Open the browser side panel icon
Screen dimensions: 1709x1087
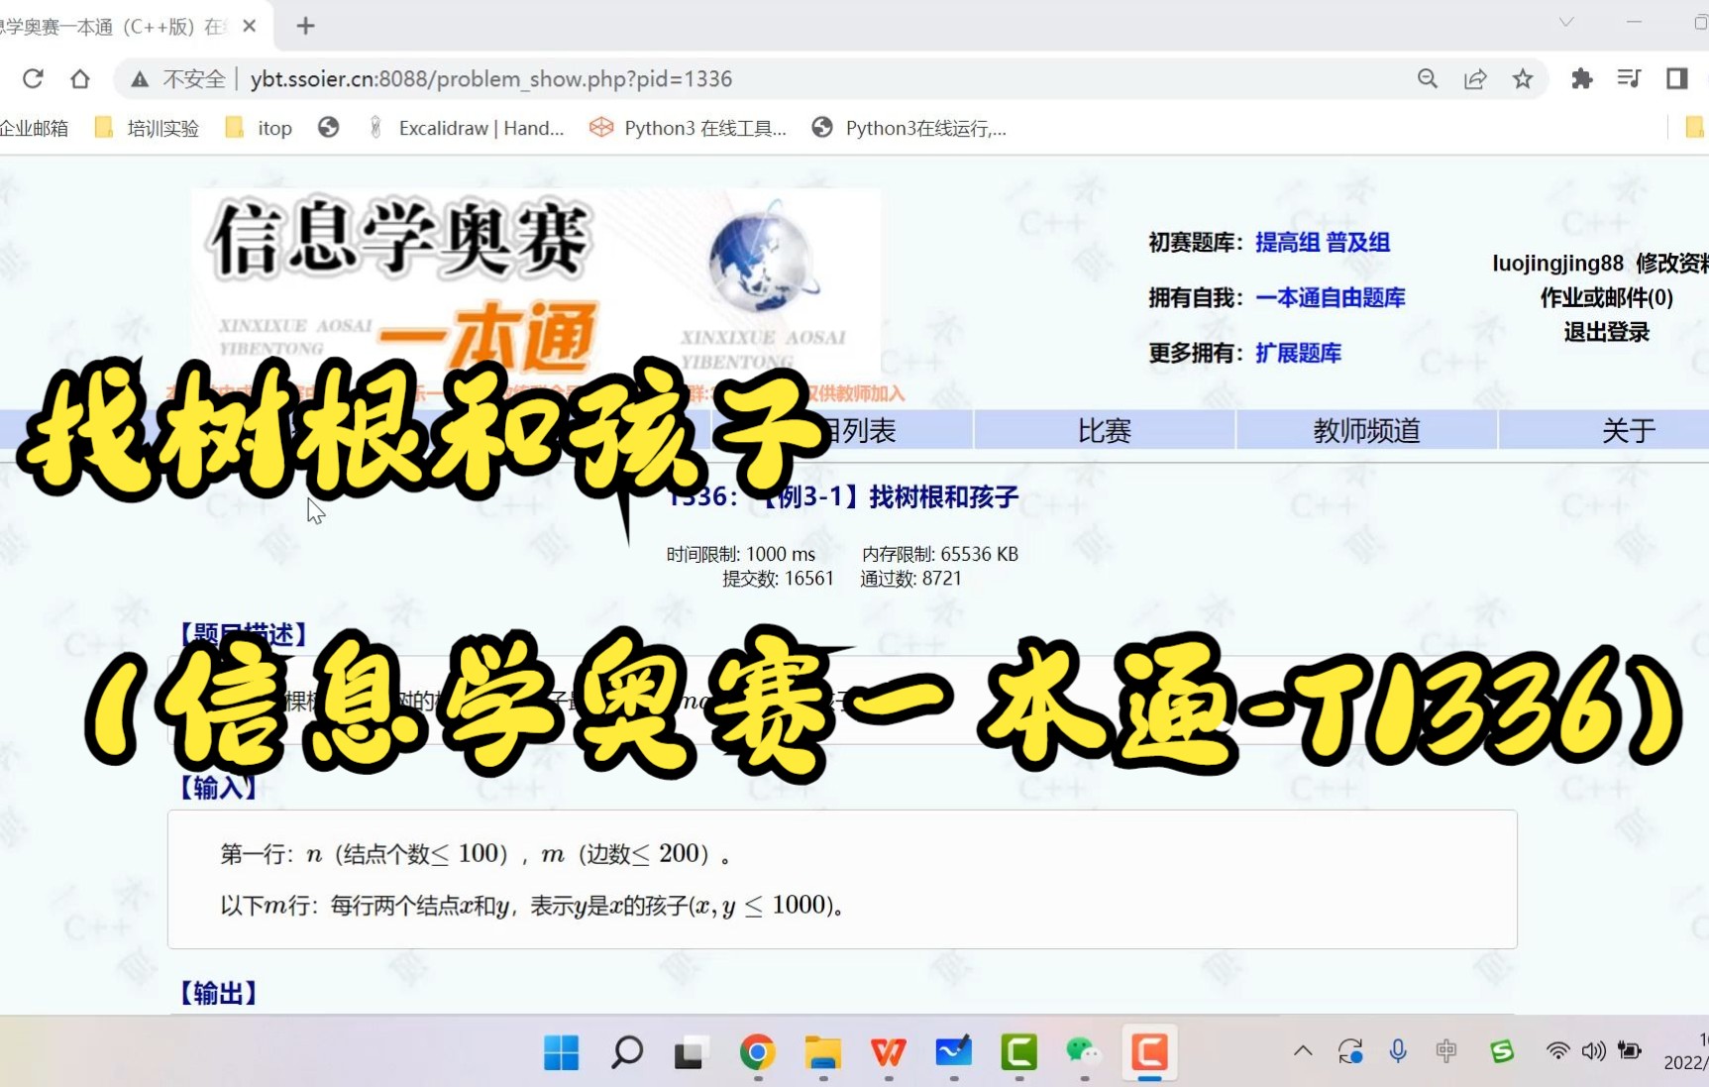1675,78
